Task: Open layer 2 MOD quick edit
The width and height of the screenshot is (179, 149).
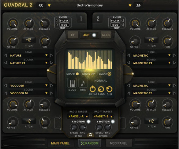Action: [x=115, y=25]
